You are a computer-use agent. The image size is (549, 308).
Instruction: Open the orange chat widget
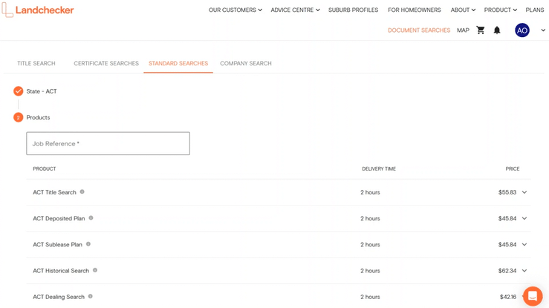(x=533, y=296)
